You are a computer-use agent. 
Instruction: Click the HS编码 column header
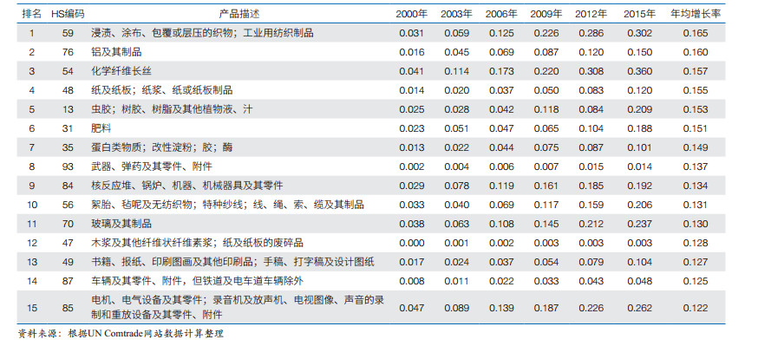click(68, 14)
